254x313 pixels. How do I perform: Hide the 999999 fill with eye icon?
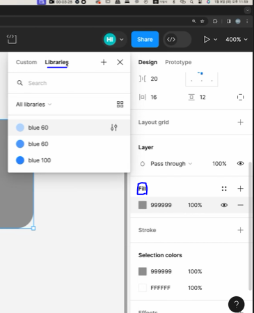click(x=224, y=205)
